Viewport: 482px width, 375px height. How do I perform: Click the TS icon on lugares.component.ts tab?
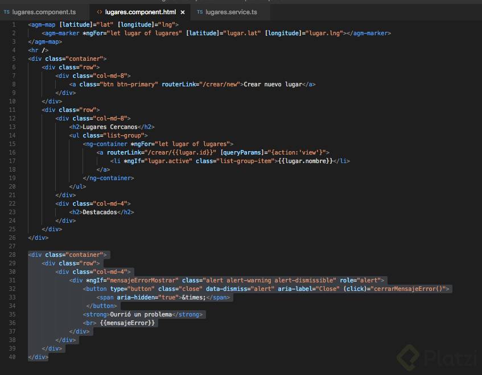click(6, 11)
